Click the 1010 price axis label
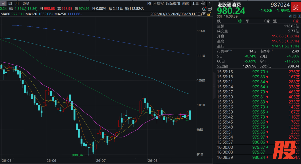The width and height of the screenshot is (301, 164). coord(201,105)
